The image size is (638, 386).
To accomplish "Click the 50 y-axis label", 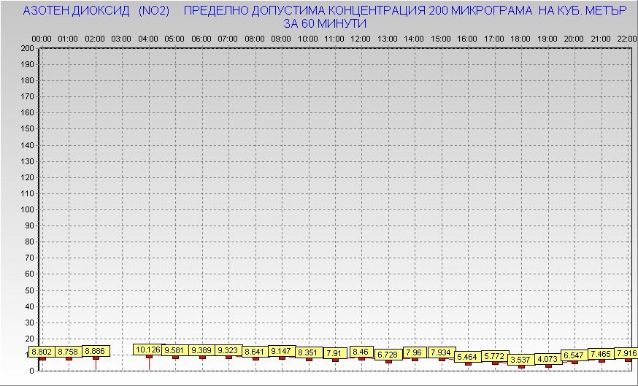I will tap(31, 290).
